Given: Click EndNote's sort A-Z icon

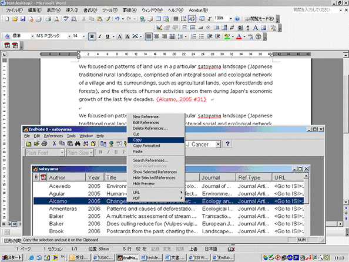Looking at the screenshot, I should click(85, 144).
